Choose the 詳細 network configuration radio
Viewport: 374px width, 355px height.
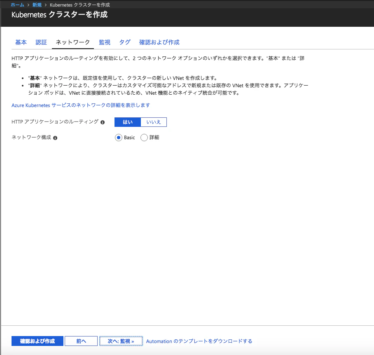144,138
